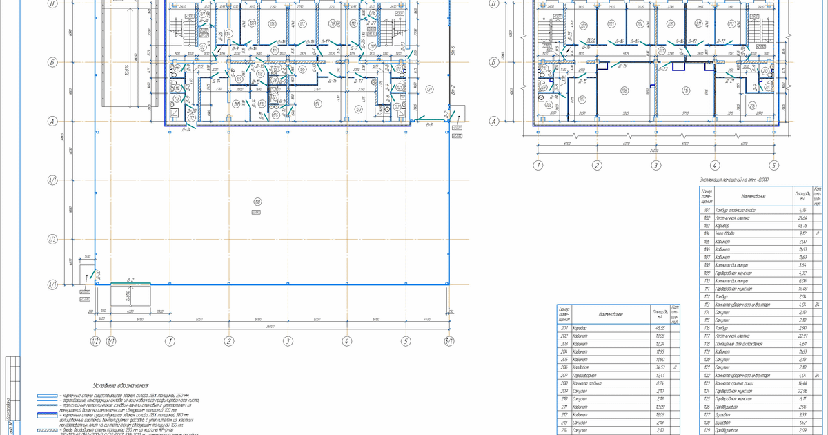This screenshot has height=435, width=828.
Task: Click axis letter 'Б' left of left plan
Action: click(52, 62)
